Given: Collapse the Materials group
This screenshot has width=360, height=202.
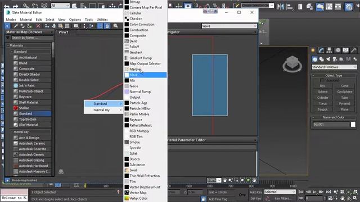Looking at the screenshot, I should [x=8, y=45].
